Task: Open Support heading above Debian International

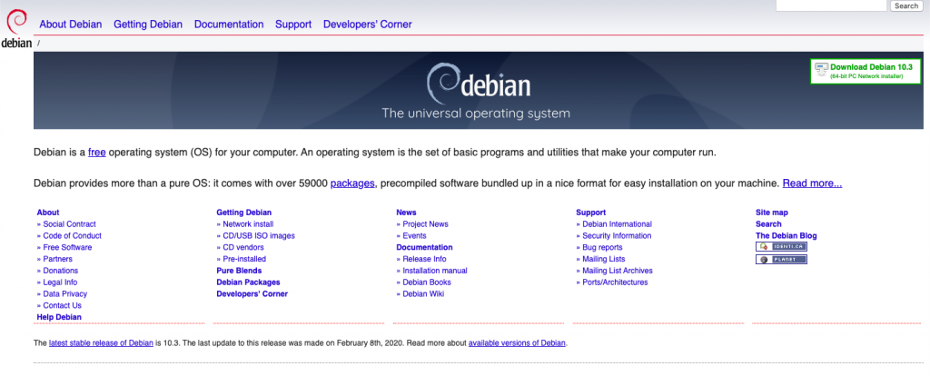Action: [x=590, y=213]
